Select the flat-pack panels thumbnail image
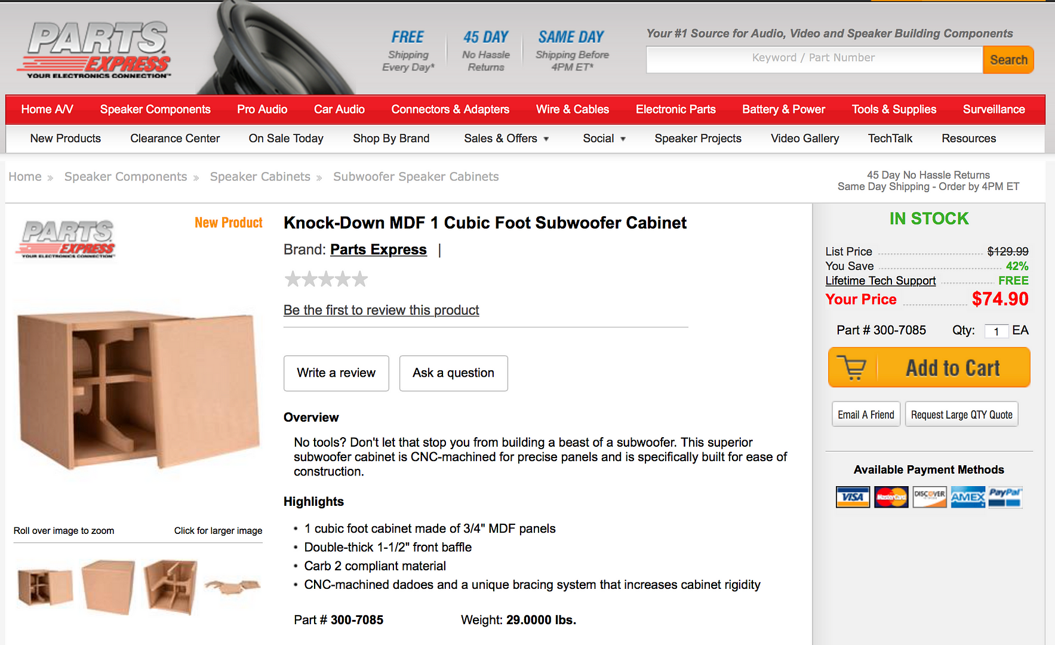Viewport: 1055px width, 645px height. (233, 586)
